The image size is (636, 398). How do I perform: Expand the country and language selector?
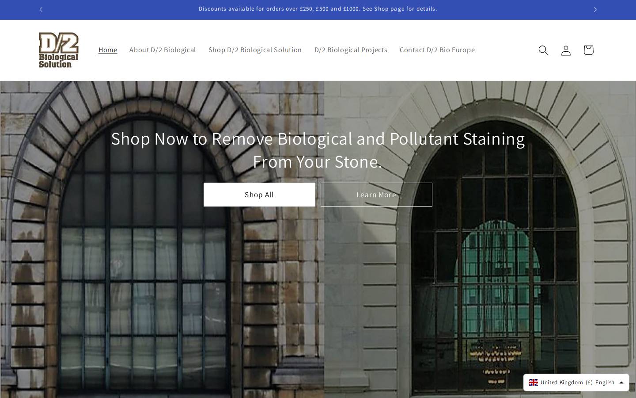point(576,383)
